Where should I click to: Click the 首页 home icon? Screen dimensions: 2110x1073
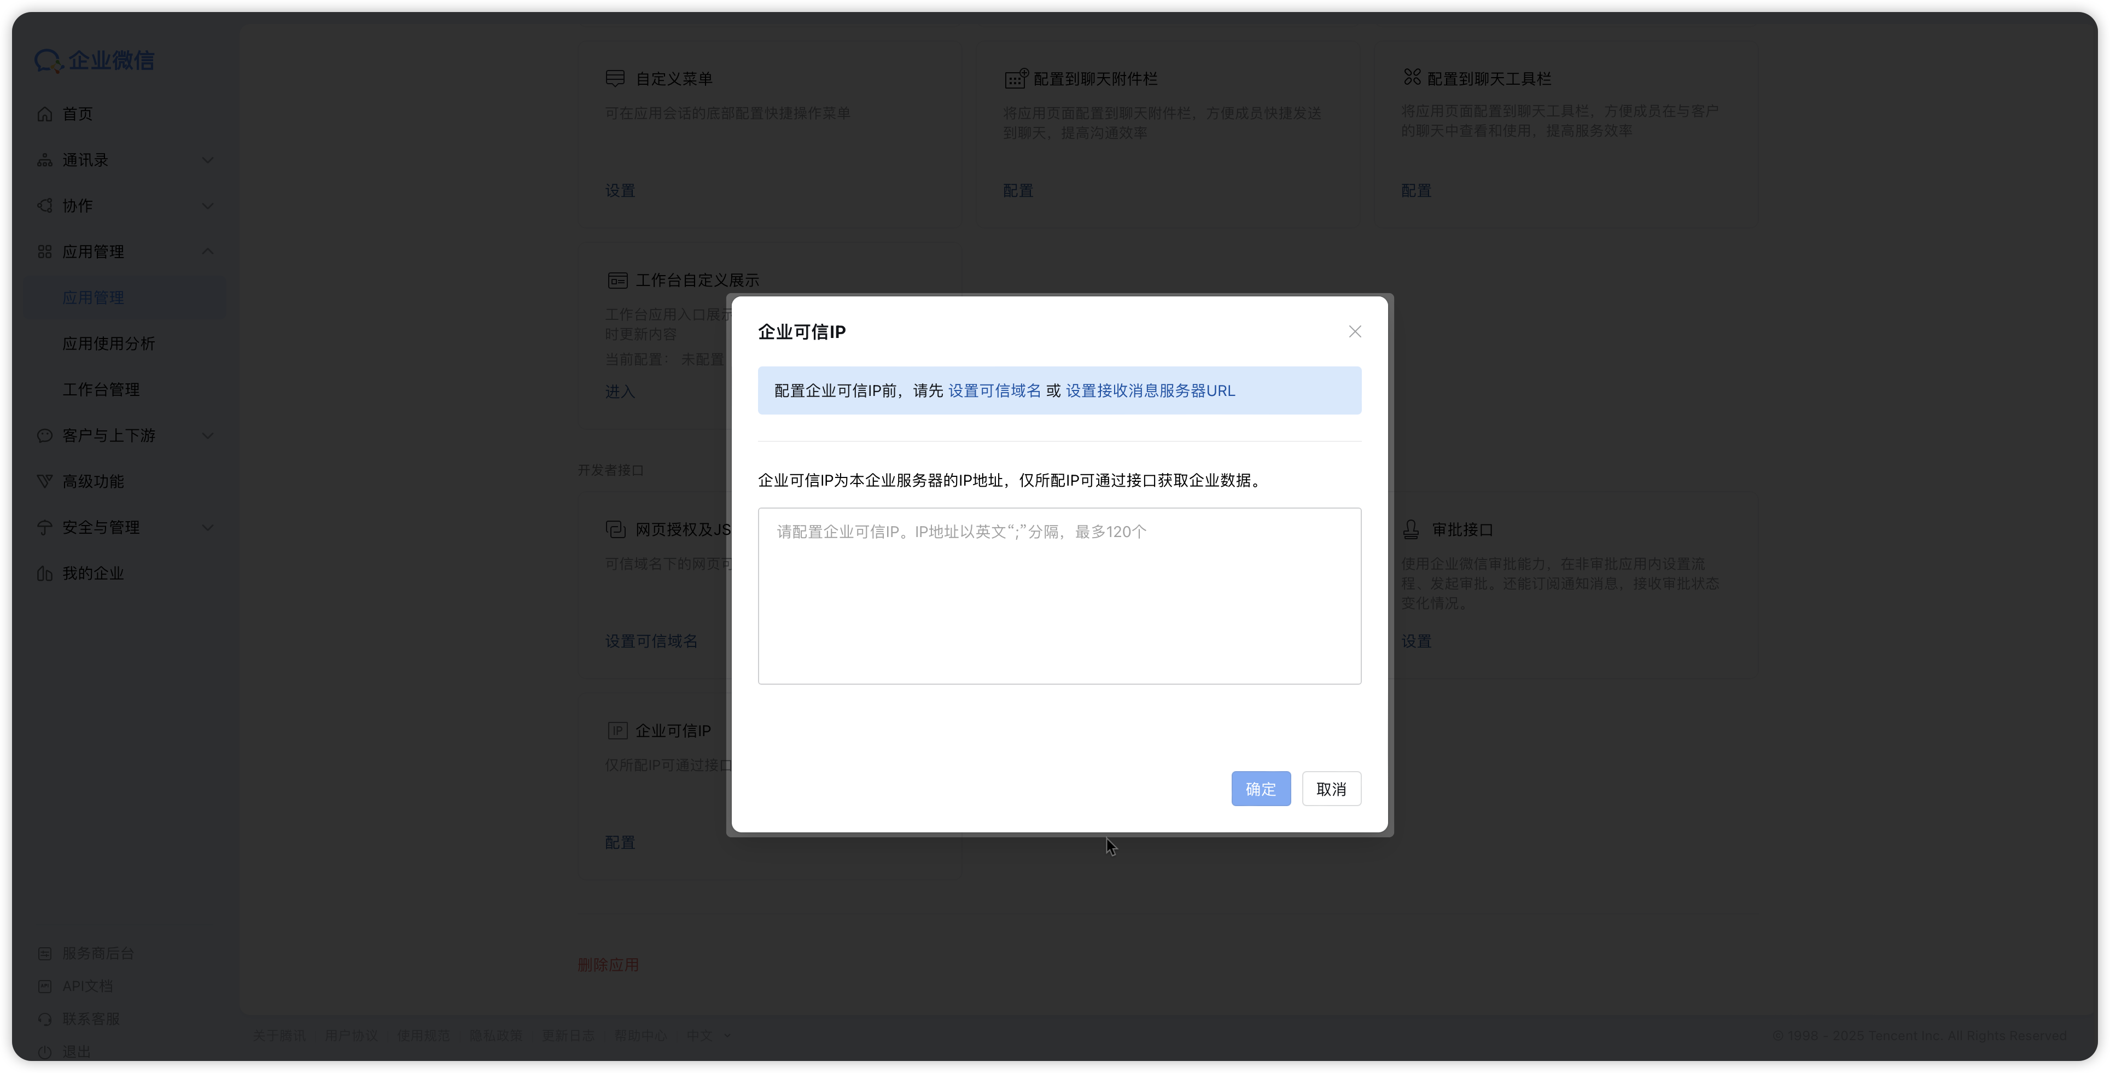45,114
